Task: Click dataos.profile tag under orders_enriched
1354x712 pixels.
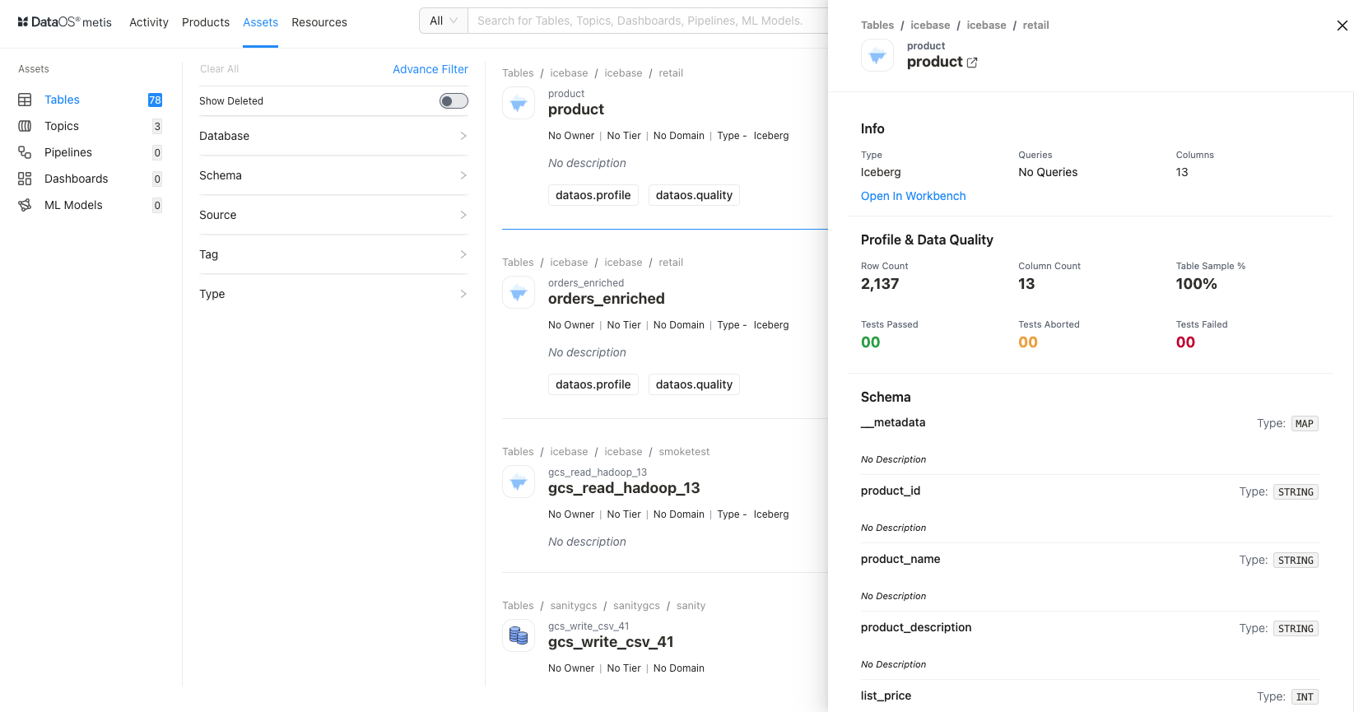Action: point(593,384)
